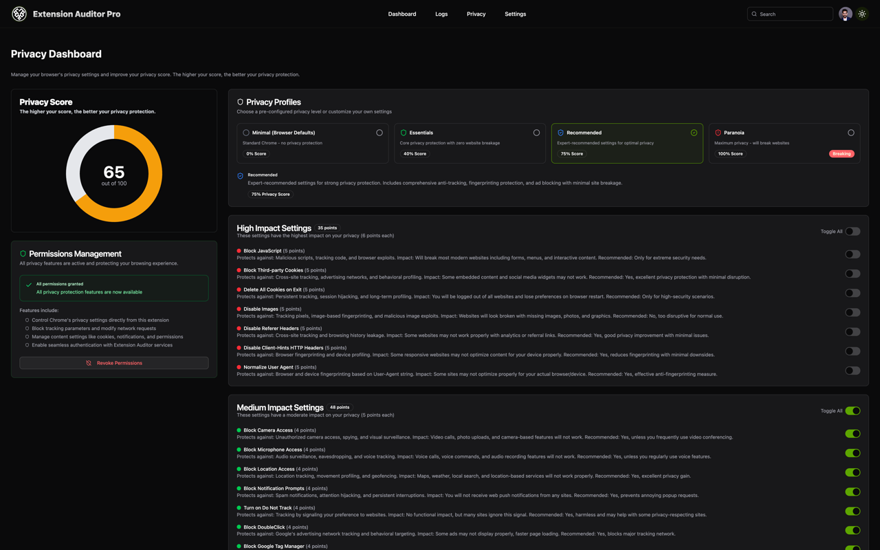
Task: Click the 75% Privacy Score badge
Action: [270, 195]
